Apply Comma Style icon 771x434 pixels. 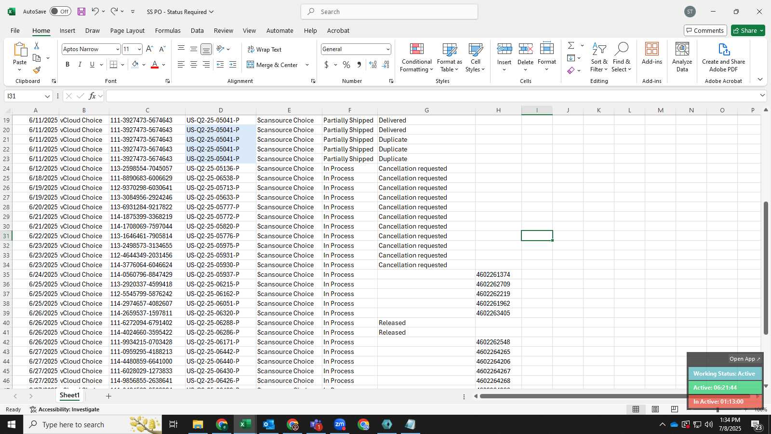click(359, 65)
